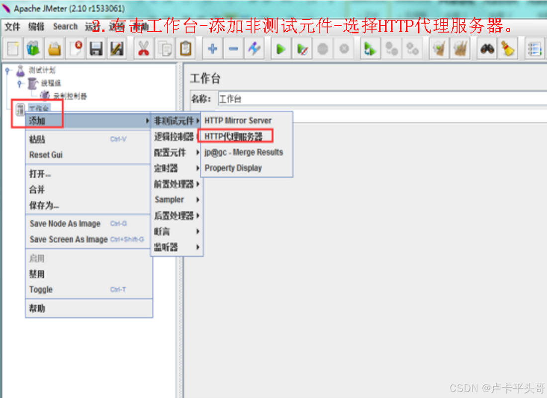Viewport: 547px width, 398px height.
Task: Expand the 配置元件 submenu
Action: pos(177,153)
